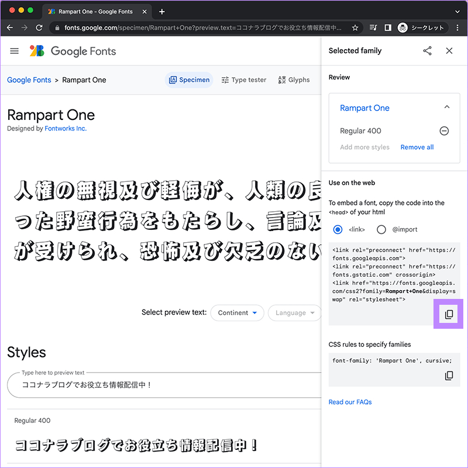This screenshot has height=468, width=468.
Task: Open a new browser tab
Action: click(162, 12)
